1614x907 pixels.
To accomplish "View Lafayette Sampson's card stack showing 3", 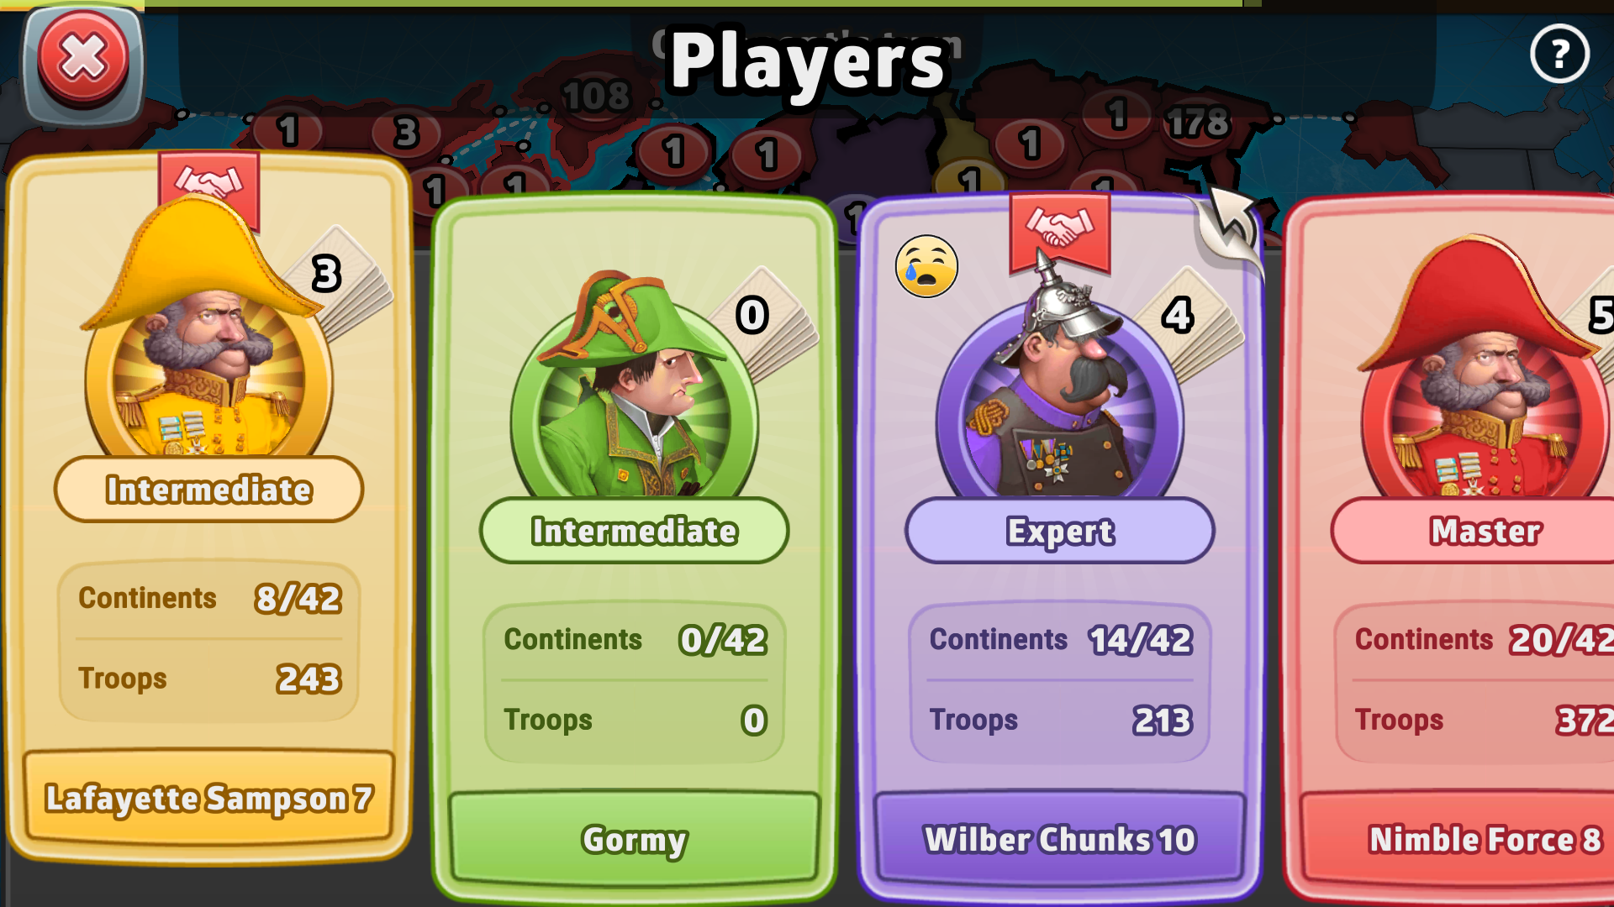I will coord(340,281).
